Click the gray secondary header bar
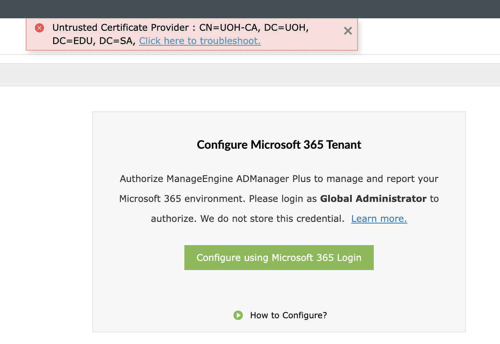 click(249, 75)
